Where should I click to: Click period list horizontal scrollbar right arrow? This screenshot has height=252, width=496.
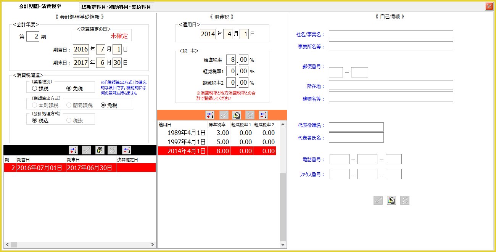click(153, 244)
